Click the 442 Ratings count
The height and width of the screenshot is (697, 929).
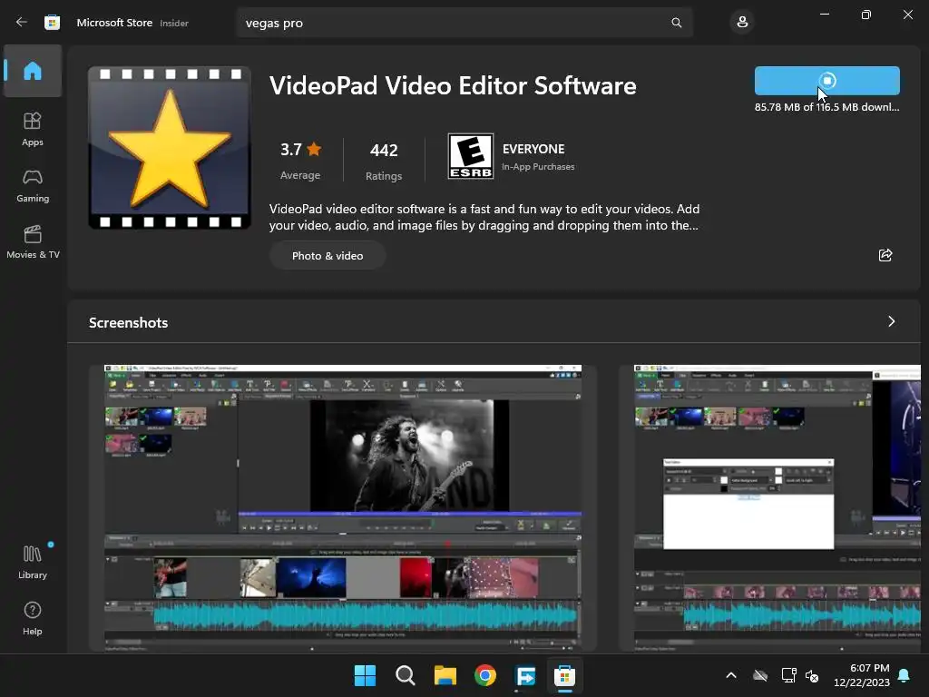pos(384,160)
